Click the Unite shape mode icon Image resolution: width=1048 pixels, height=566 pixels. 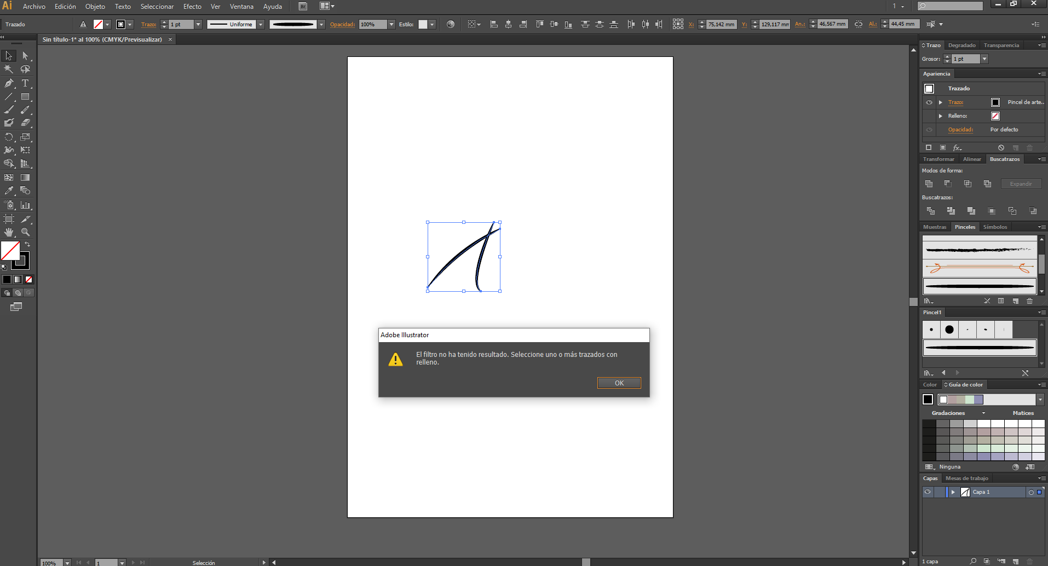coord(929,184)
